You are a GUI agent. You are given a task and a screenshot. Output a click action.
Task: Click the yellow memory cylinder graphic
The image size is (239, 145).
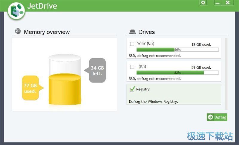point(65,89)
